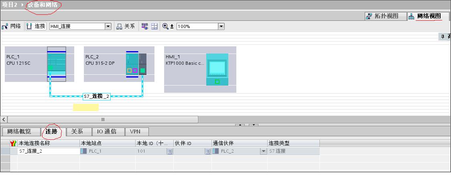Click the 本地站点 column header
The height and width of the screenshot is (195, 451).
coord(108,143)
